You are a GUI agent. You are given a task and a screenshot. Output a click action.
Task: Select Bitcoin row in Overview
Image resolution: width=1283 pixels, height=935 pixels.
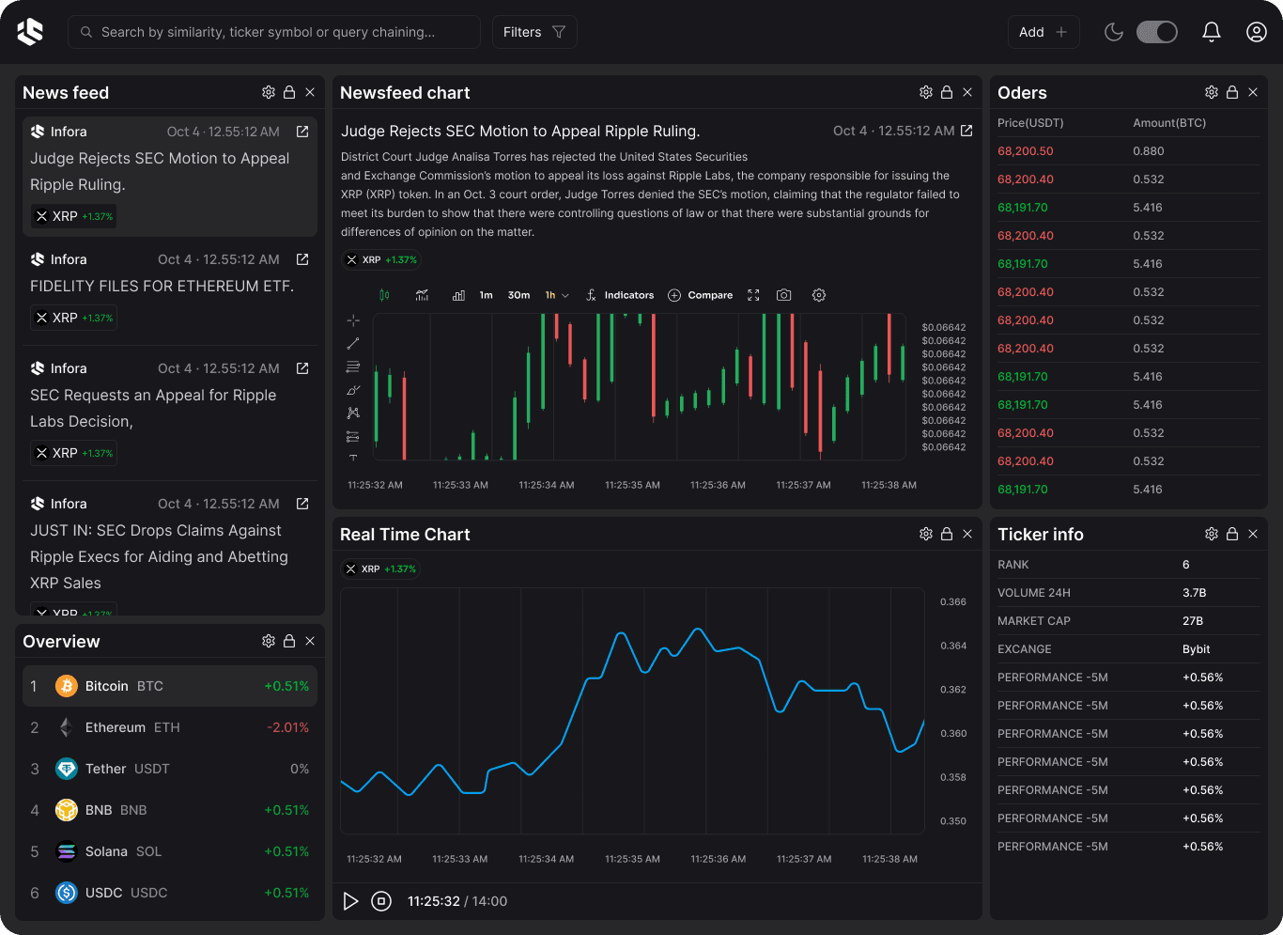coord(169,686)
